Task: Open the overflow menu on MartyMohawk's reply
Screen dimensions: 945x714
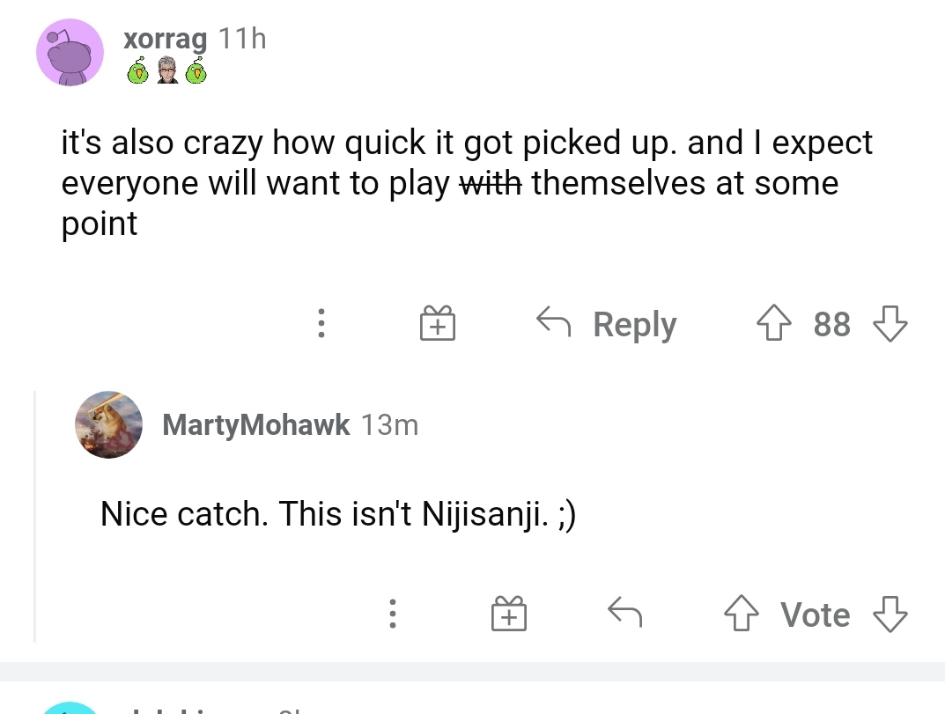Action: click(x=393, y=614)
